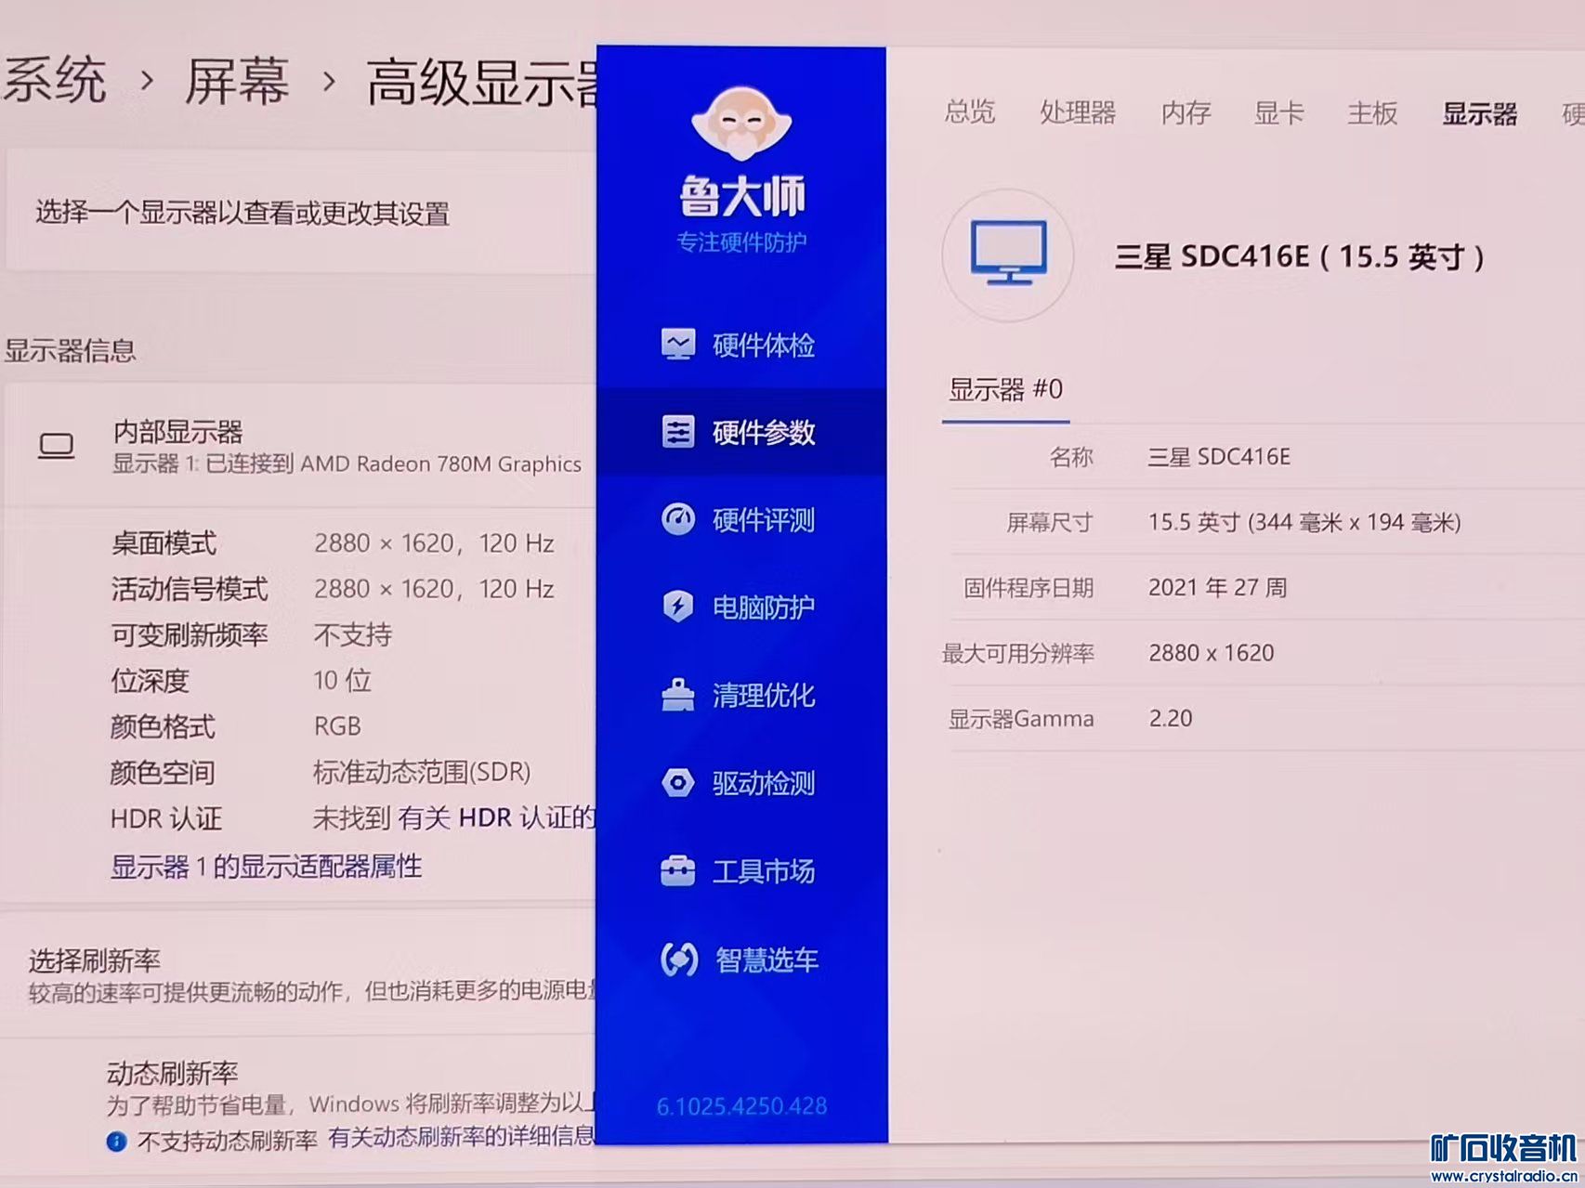This screenshot has height=1188, width=1585.
Task: Select the 显示器 #0 sub-tab
Action: pyautogui.click(x=1005, y=389)
